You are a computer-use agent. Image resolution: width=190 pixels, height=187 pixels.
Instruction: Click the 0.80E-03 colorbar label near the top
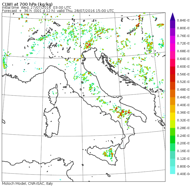pos(183,28)
